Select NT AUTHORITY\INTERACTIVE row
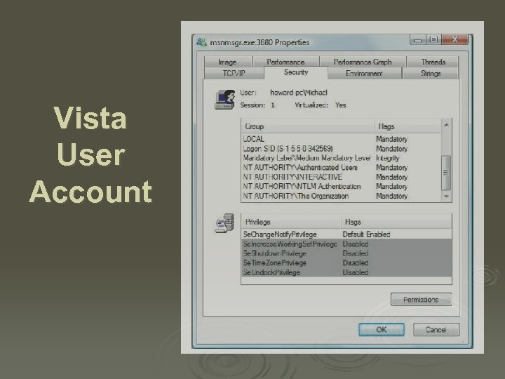This screenshot has height=379, width=505. tap(342, 177)
